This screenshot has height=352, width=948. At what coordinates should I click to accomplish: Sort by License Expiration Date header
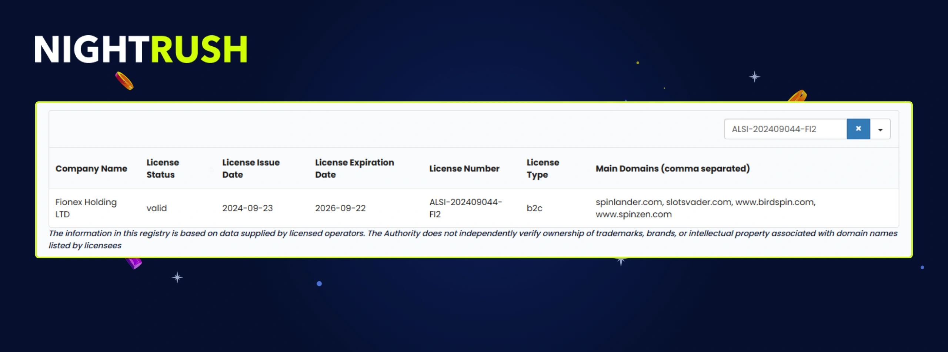(x=354, y=169)
